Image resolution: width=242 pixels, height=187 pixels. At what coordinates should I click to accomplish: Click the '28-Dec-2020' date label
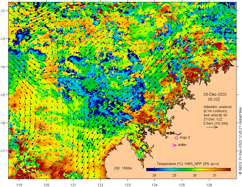click(215, 94)
